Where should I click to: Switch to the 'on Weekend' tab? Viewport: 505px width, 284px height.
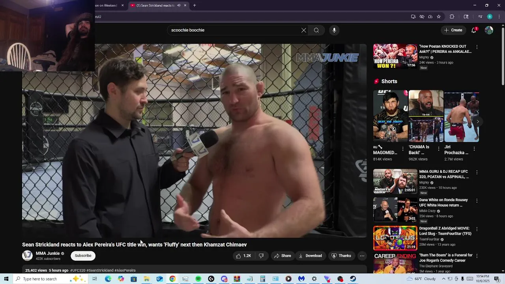106,5
